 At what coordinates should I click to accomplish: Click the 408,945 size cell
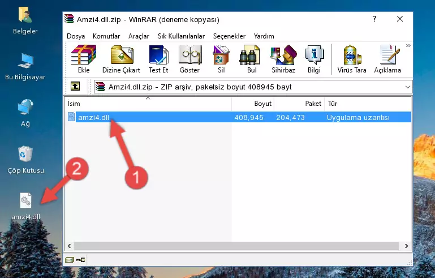tap(249, 117)
